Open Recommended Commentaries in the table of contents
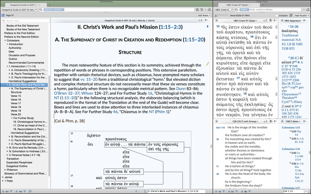The width and height of the screenshot is (311, 194). pyautogui.click(x=26, y=63)
